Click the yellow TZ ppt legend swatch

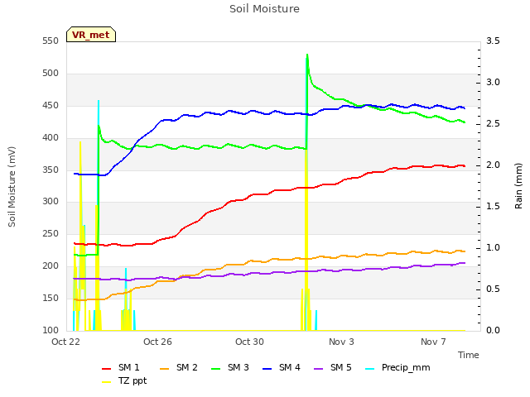[x=107, y=382]
